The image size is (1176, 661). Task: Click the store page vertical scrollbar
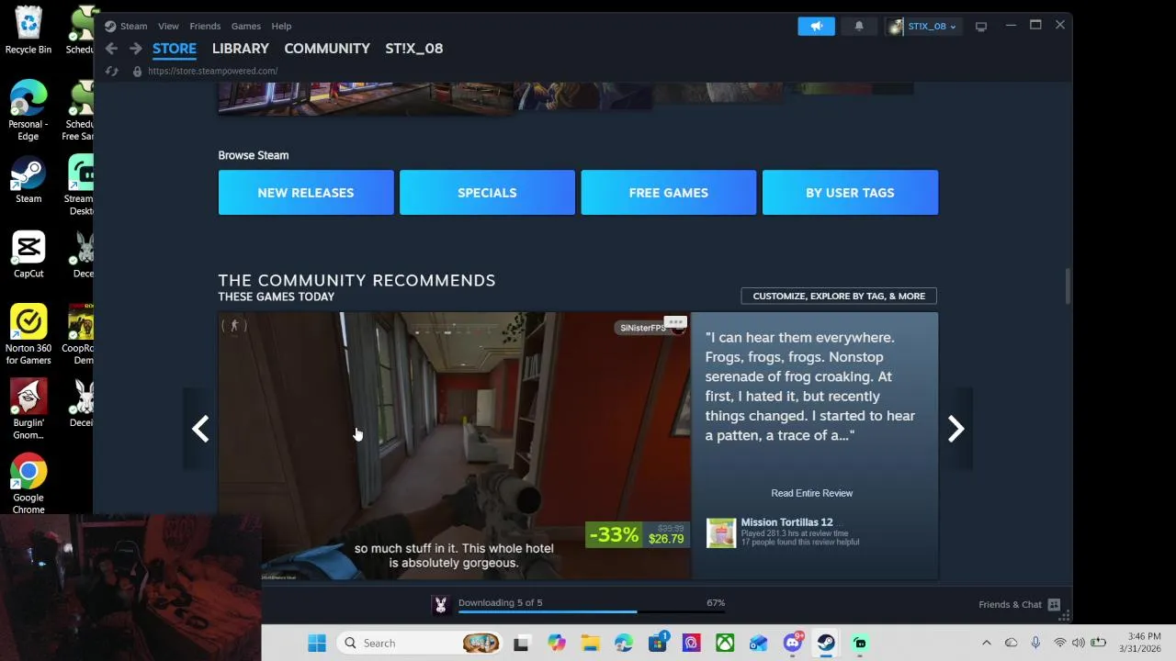click(x=1067, y=286)
